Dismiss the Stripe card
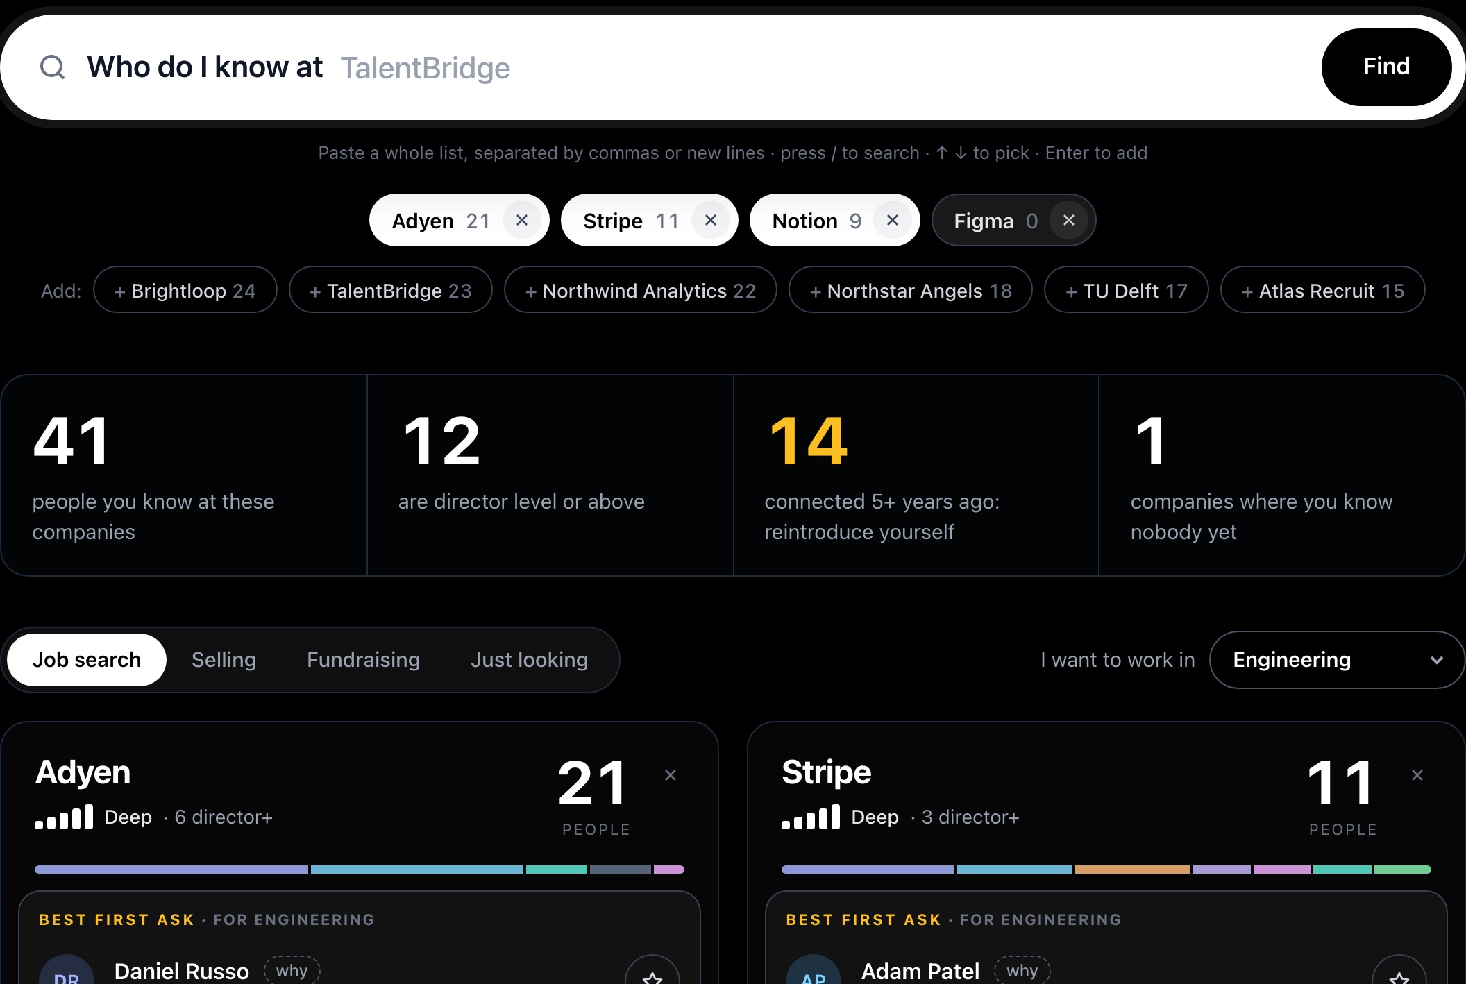The image size is (1466, 984). 1417,775
